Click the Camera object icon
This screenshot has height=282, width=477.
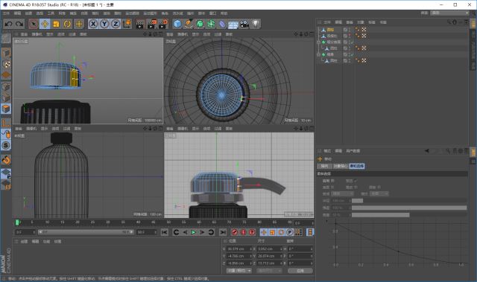[x=244, y=24]
